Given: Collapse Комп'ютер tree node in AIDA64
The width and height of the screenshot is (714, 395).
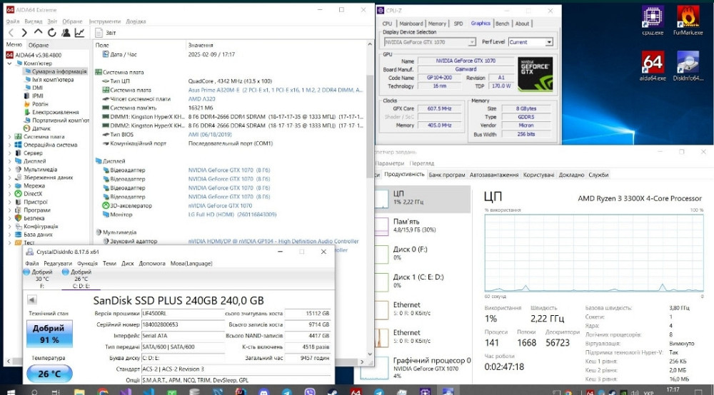Looking at the screenshot, I should 9,63.
